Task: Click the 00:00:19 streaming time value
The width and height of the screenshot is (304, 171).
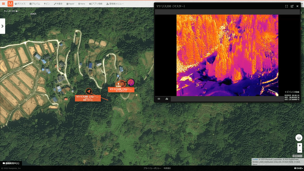Action: click(x=296, y=95)
